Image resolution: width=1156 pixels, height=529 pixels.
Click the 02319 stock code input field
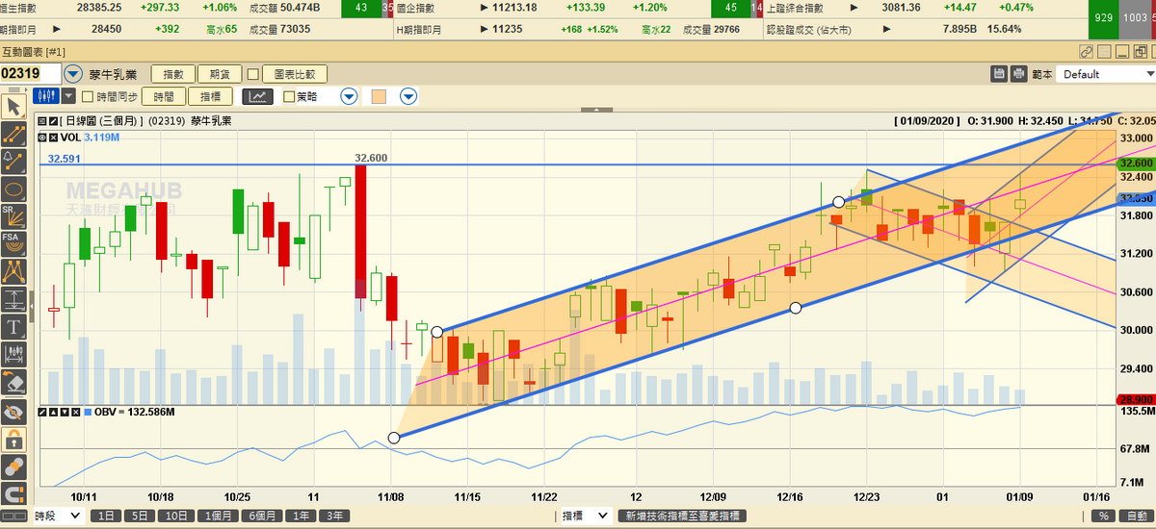(31, 74)
